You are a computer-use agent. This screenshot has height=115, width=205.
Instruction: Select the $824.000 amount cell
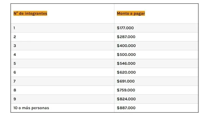(x=126, y=99)
